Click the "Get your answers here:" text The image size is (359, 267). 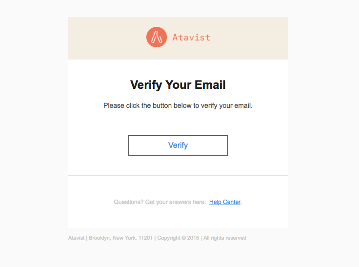(x=175, y=202)
